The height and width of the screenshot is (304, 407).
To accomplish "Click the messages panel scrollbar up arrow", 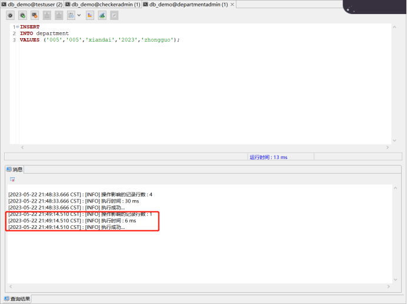I will [396, 188].
